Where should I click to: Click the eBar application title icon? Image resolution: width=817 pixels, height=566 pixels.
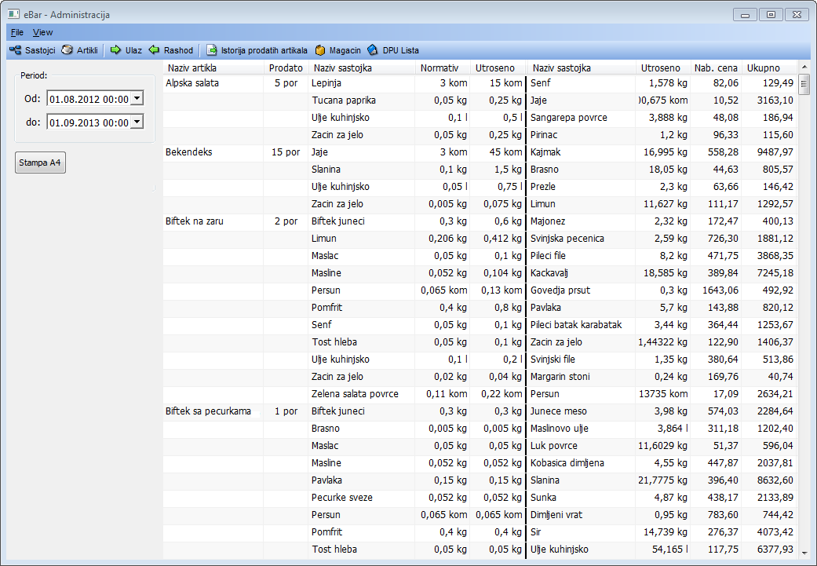click(x=13, y=14)
